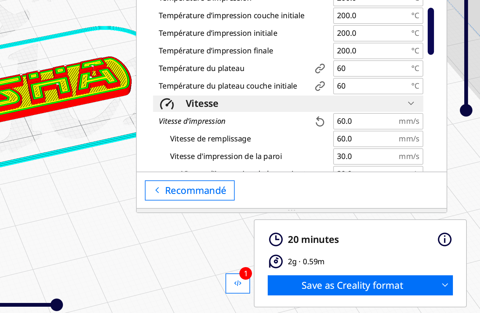Click the Vitesse section header label
This screenshot has height=313, width=480.
click(x=202, y=104)
